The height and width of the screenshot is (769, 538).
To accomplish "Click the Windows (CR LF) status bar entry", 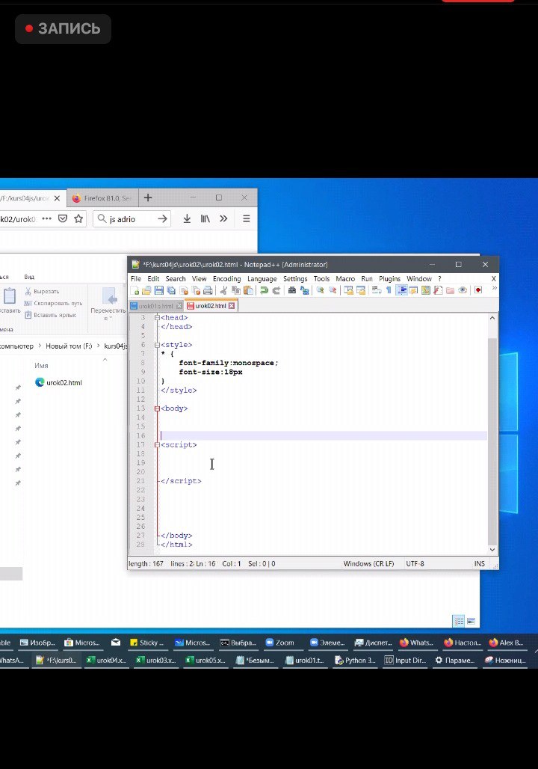I will pos(368,564).
